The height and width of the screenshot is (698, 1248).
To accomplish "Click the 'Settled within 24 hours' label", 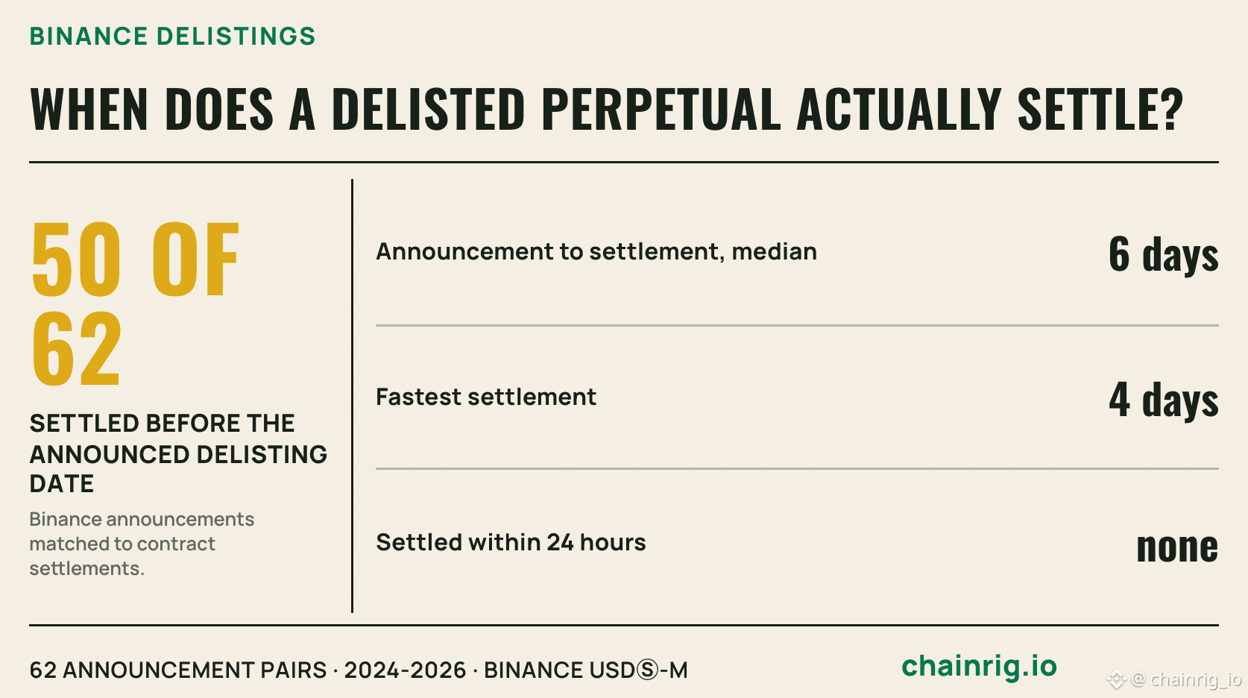I will point(511,542).
